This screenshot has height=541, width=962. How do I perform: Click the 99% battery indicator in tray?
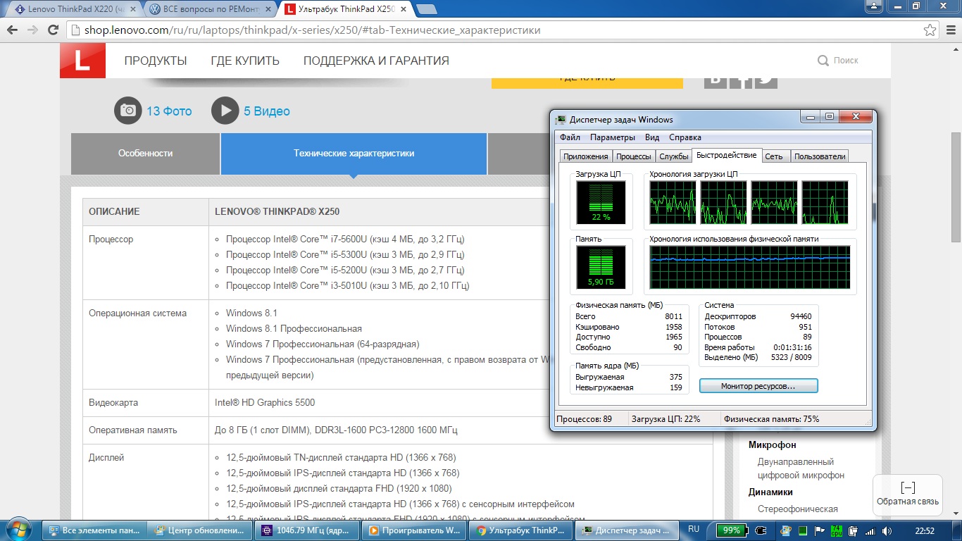click(x=732, y=530)
